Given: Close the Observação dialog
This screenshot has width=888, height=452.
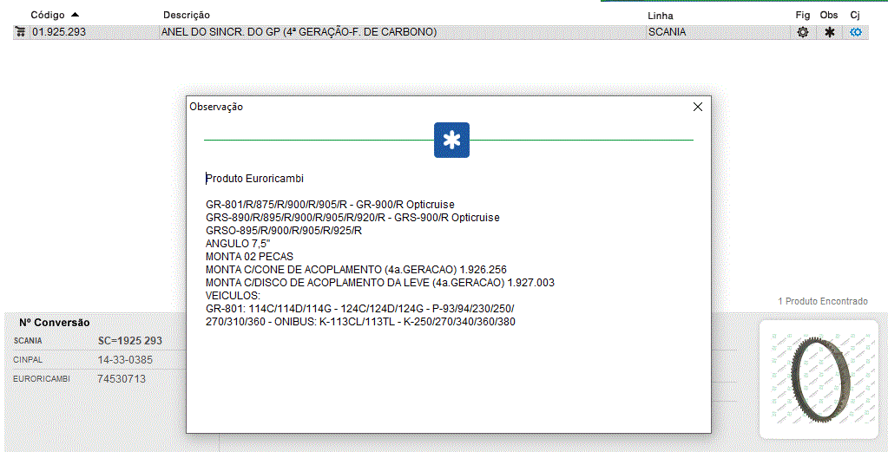Looking at the screenshot, I should pos(697,107).
